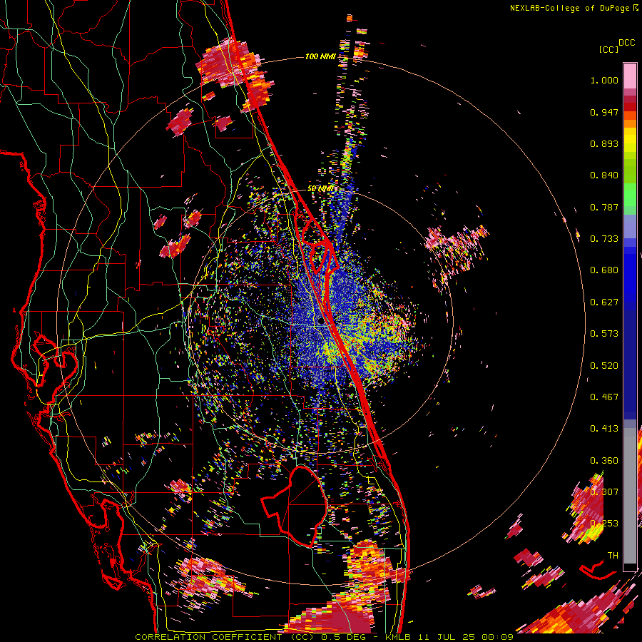
Task: Click the CORRELATION COEFFICIENT (CC) caption
Action: pyautogui.click(x=225, y=637)
